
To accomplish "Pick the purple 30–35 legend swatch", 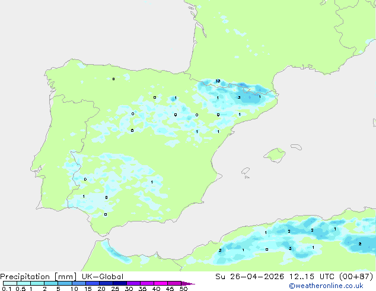I will [133, 283].
